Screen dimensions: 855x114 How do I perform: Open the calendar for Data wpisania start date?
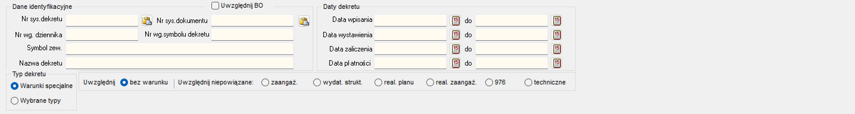[x=455, y=20]
